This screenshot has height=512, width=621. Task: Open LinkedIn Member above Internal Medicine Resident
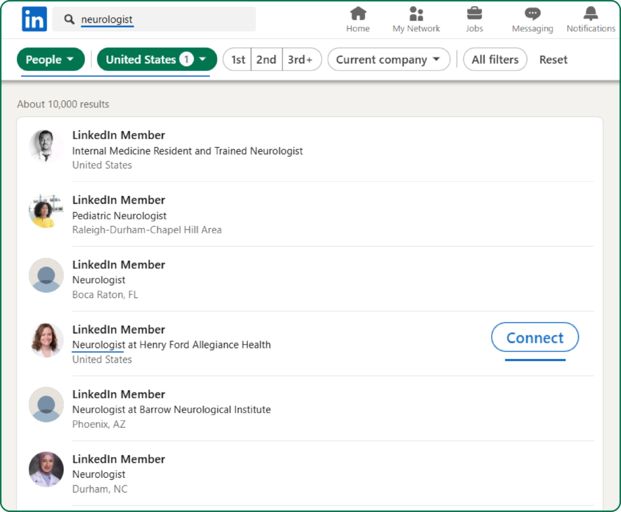[x=118, y=135]
